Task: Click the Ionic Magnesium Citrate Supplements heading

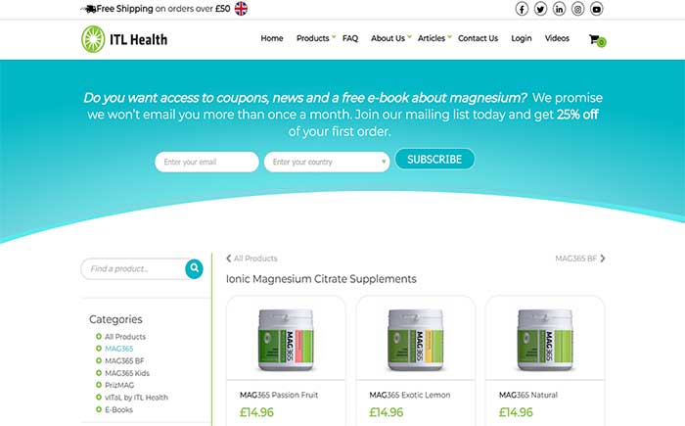Action: 321,279
